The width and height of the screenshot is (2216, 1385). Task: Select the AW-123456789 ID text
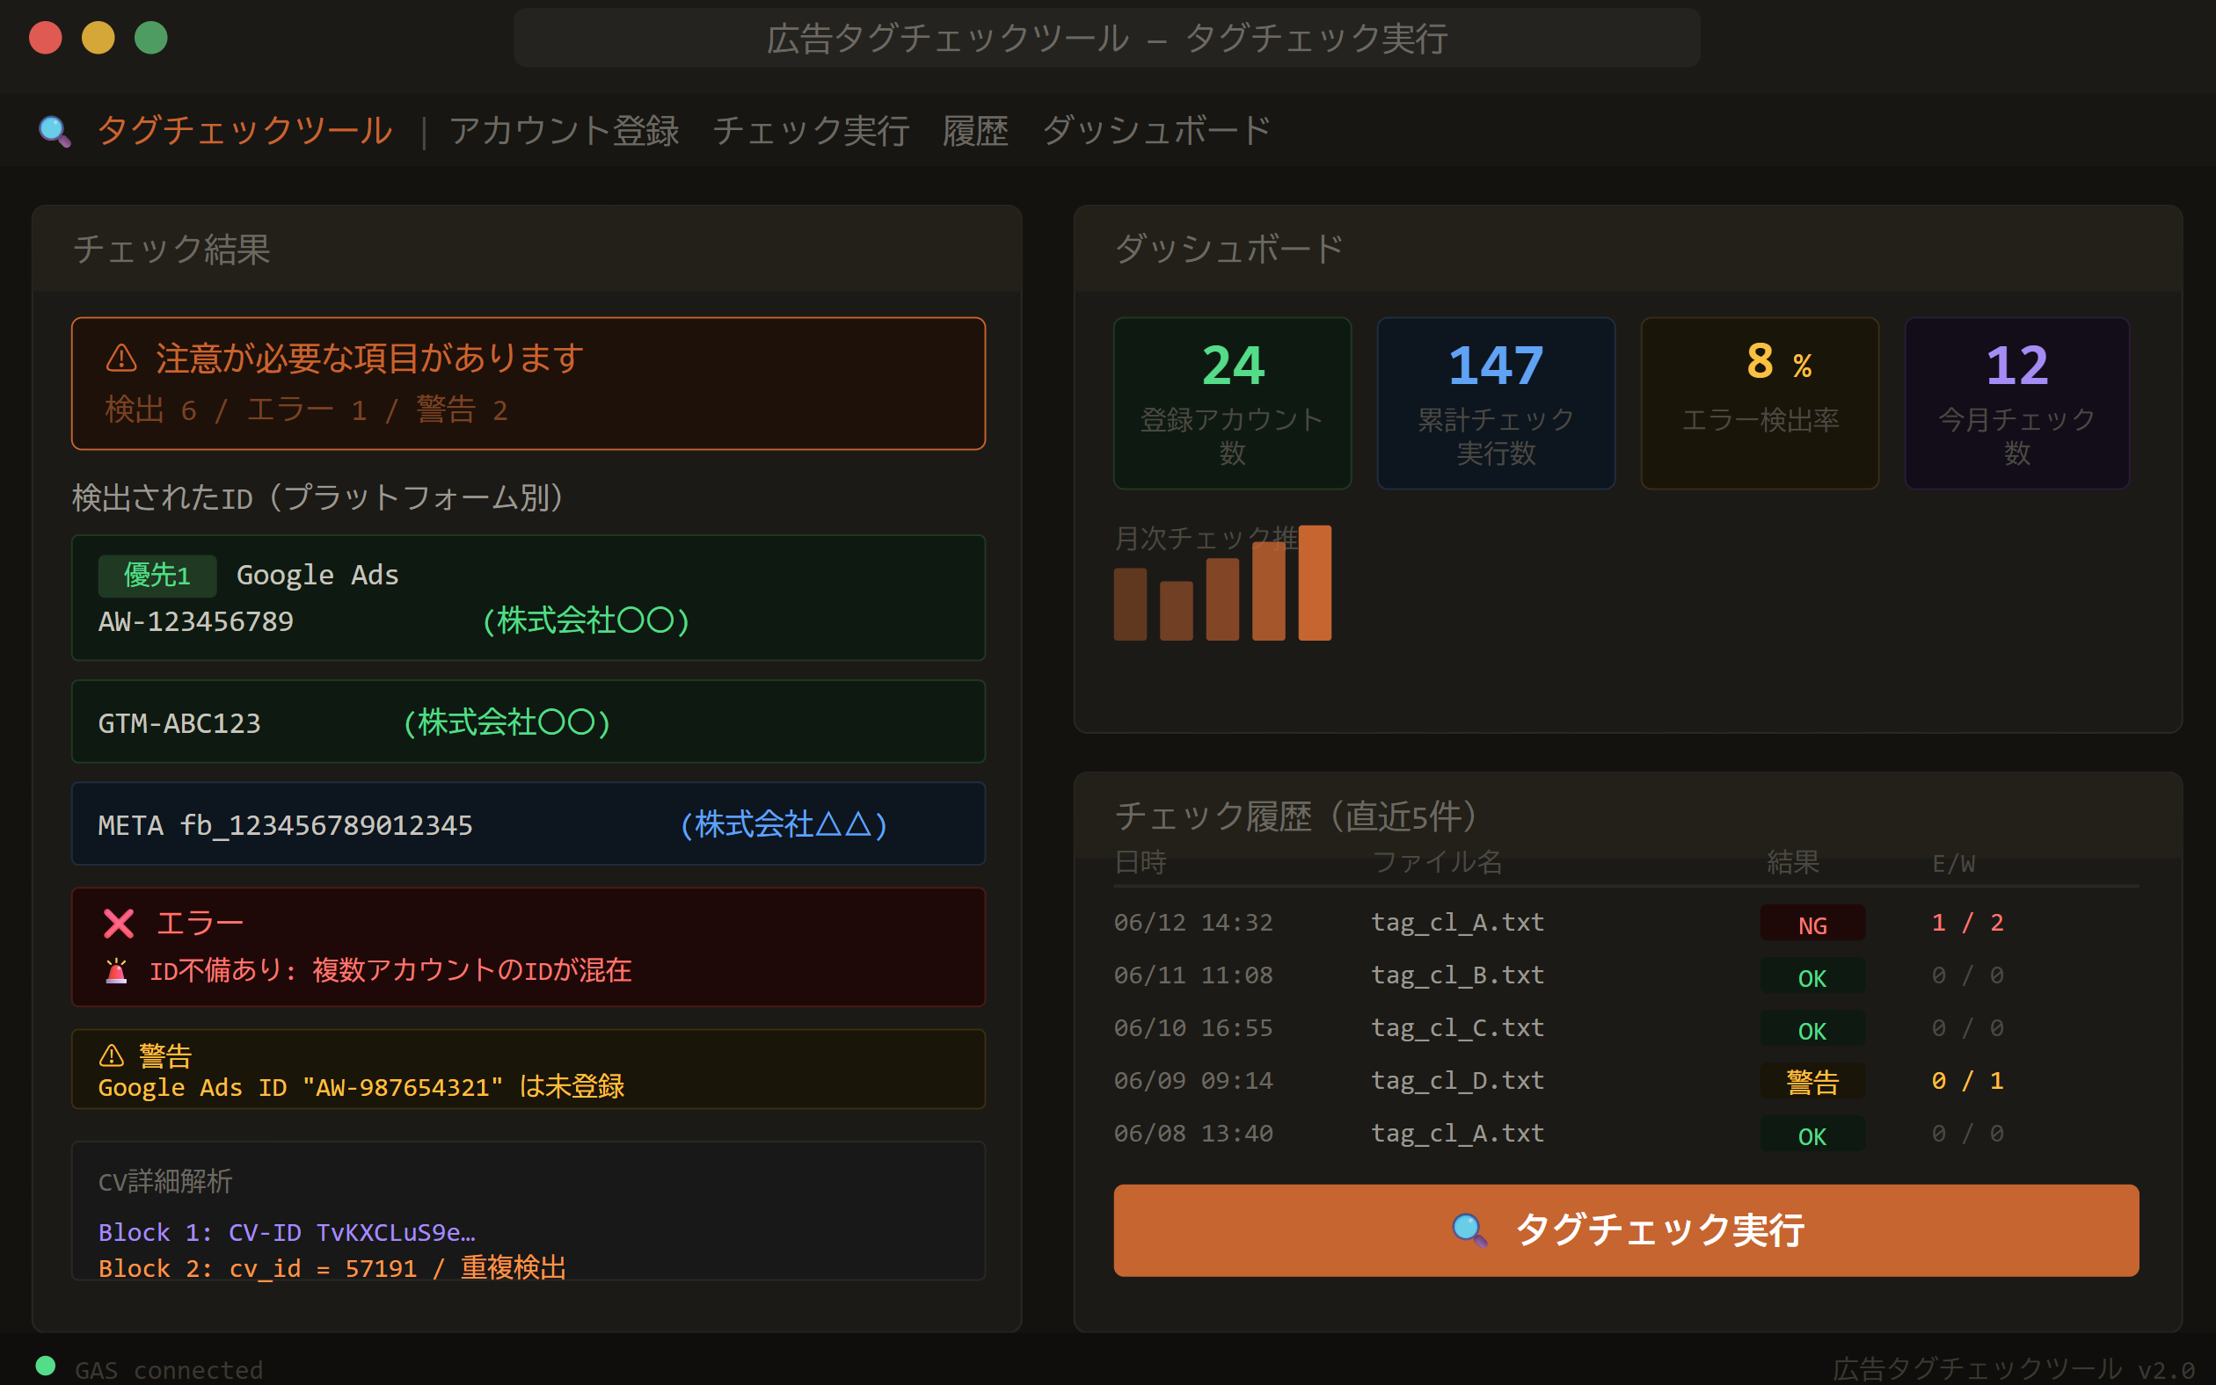click(195, 621)
